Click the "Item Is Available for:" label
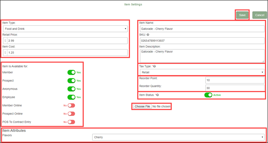This screenshot has width=268, height=143. click(15, 66)
